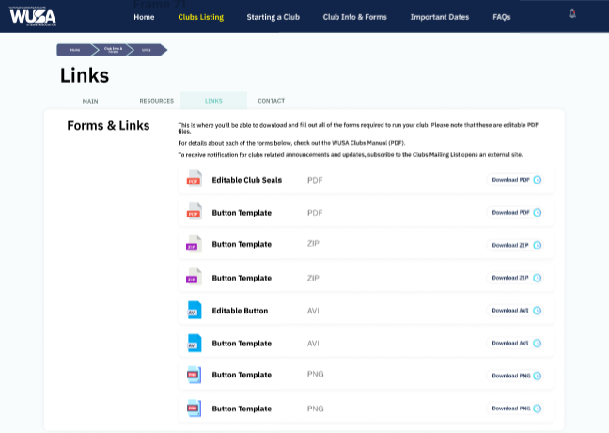Click the WUSA logo in the header
The height and width of the screenshot is (433, 609).
tap(33, 16)
